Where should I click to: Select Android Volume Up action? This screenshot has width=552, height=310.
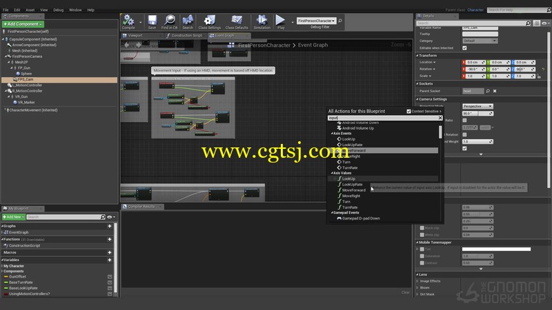pos(357,128)
